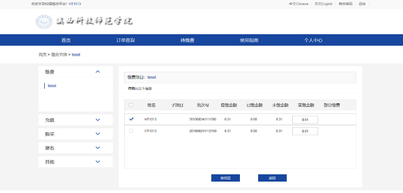Expand the 购买 sidebar section

(98, 134)
